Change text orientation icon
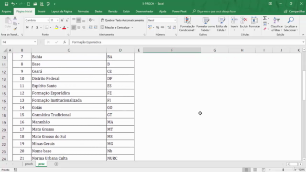306x172 pixels. point(90,20)
